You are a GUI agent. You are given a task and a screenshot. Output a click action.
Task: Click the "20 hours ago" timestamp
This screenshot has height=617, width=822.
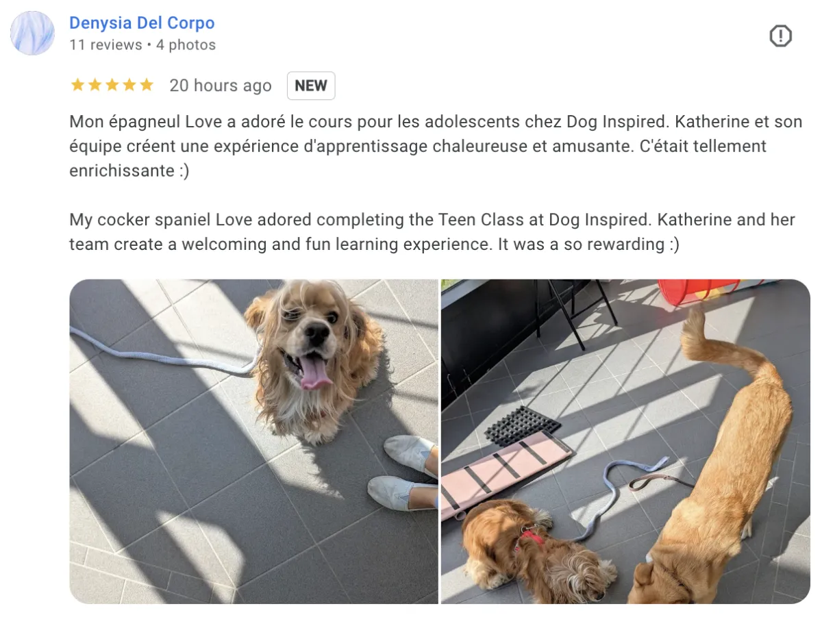pos(221,86)
